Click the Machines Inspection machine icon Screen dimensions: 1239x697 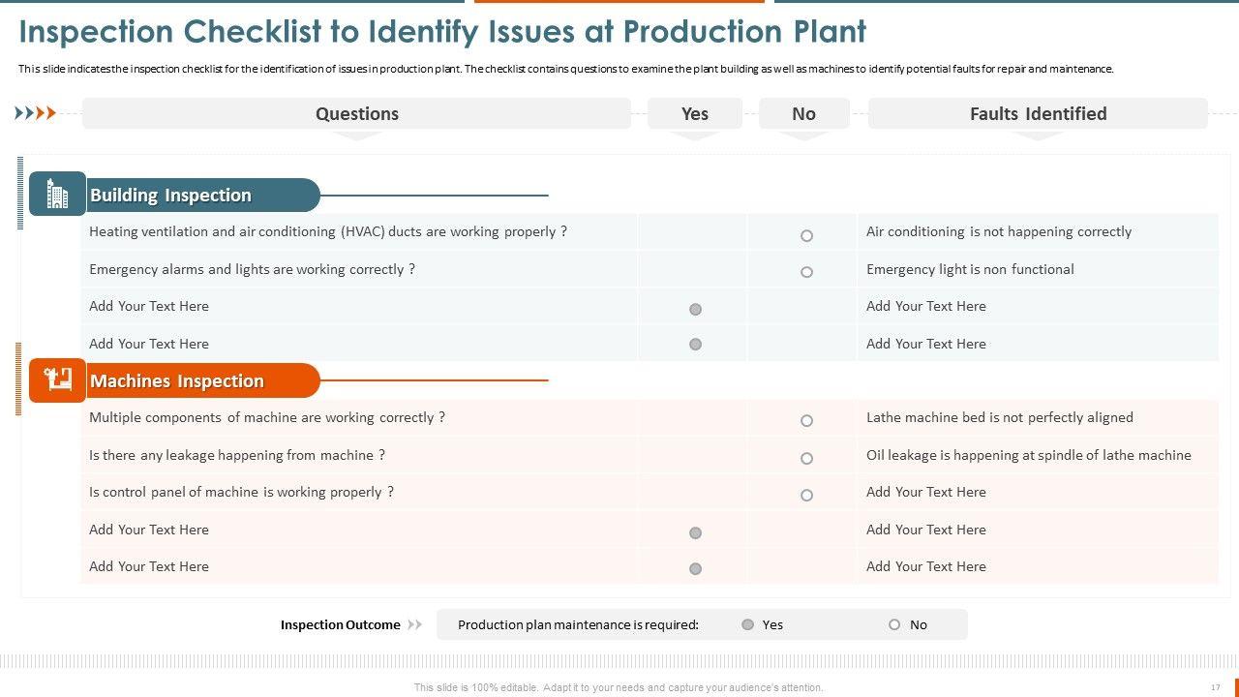[x=57, y=380]
